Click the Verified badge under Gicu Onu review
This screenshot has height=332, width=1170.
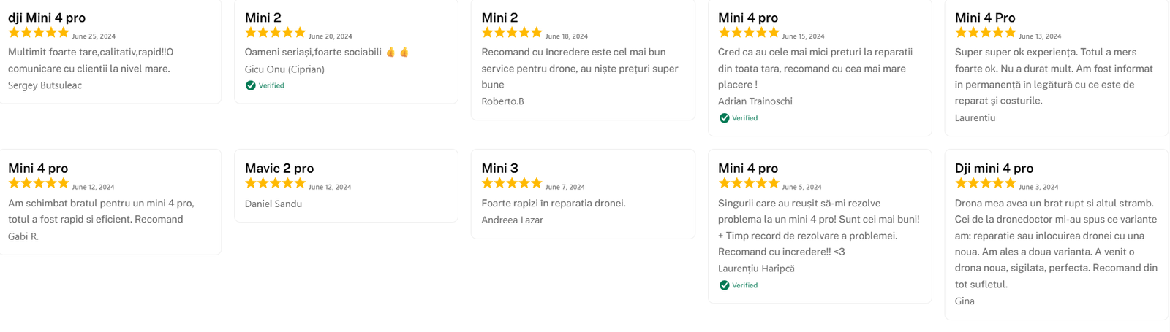click(265, 85)
